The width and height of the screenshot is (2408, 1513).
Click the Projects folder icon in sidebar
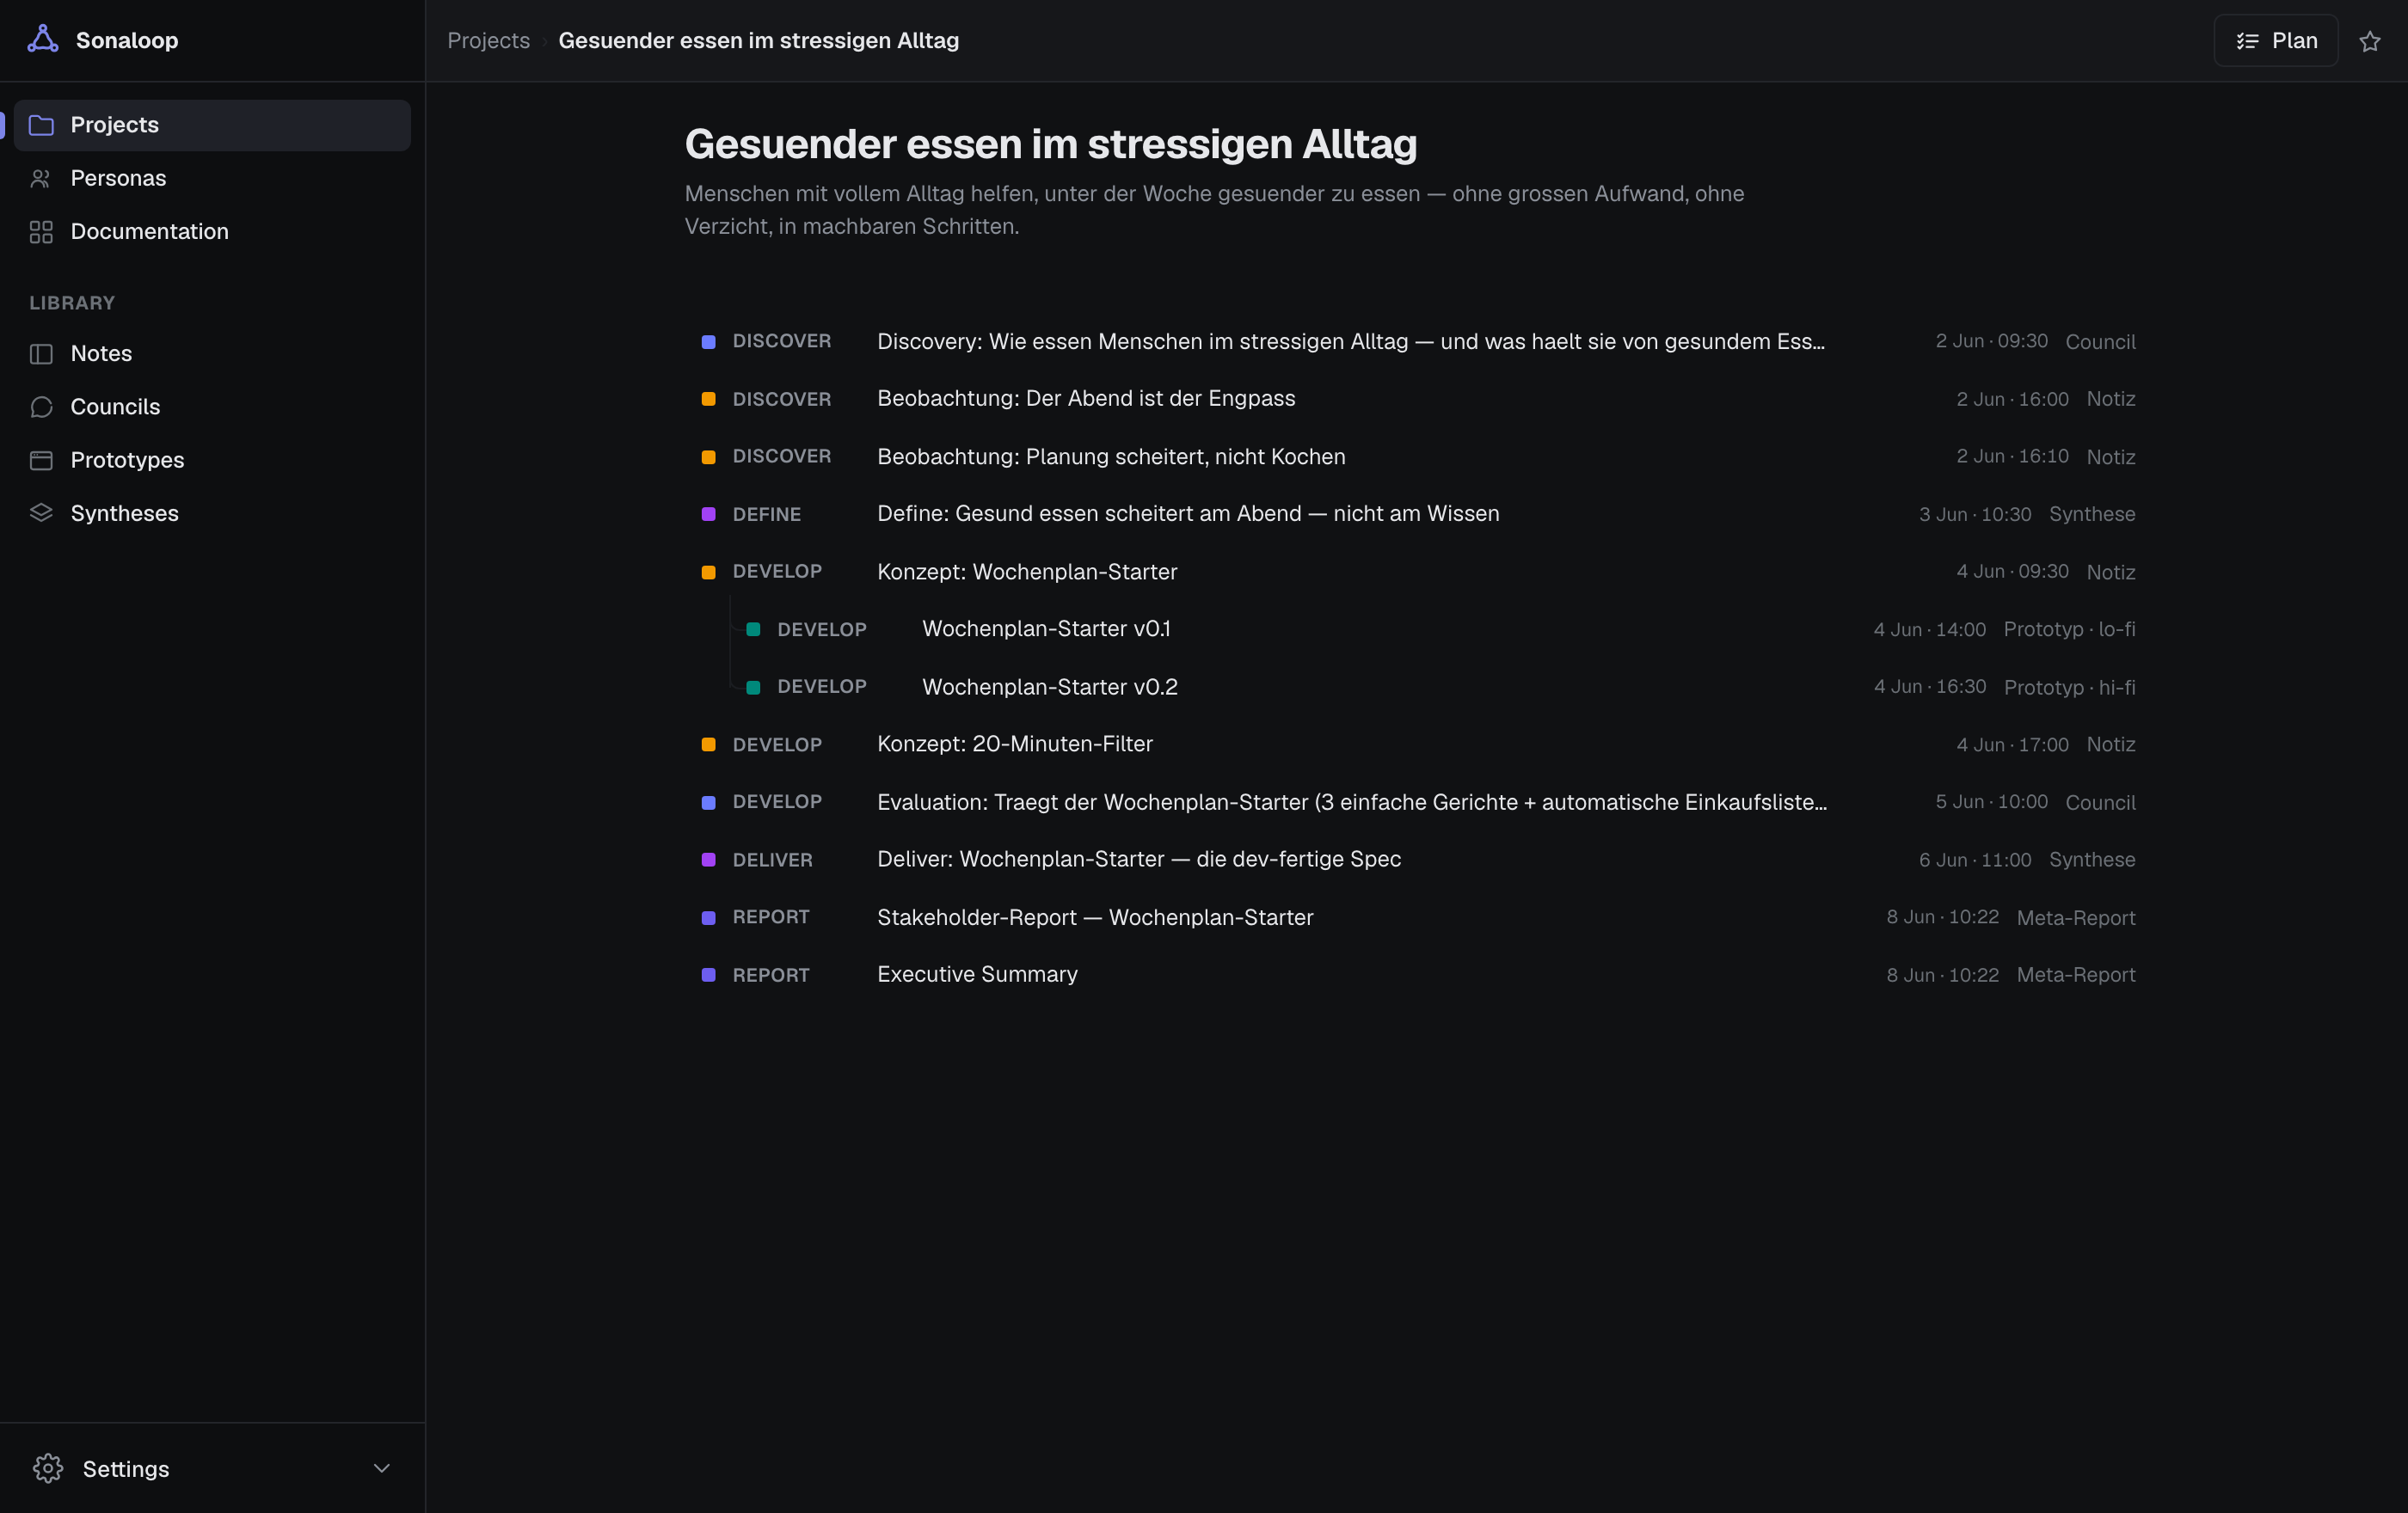click(x=41, y=125)
